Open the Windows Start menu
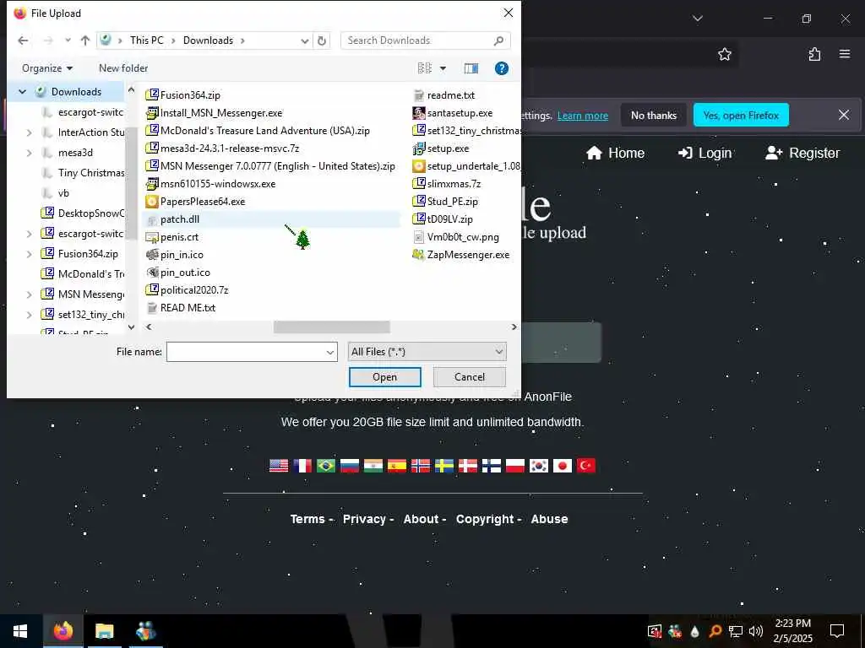865x648 pixels. [20, 631]
